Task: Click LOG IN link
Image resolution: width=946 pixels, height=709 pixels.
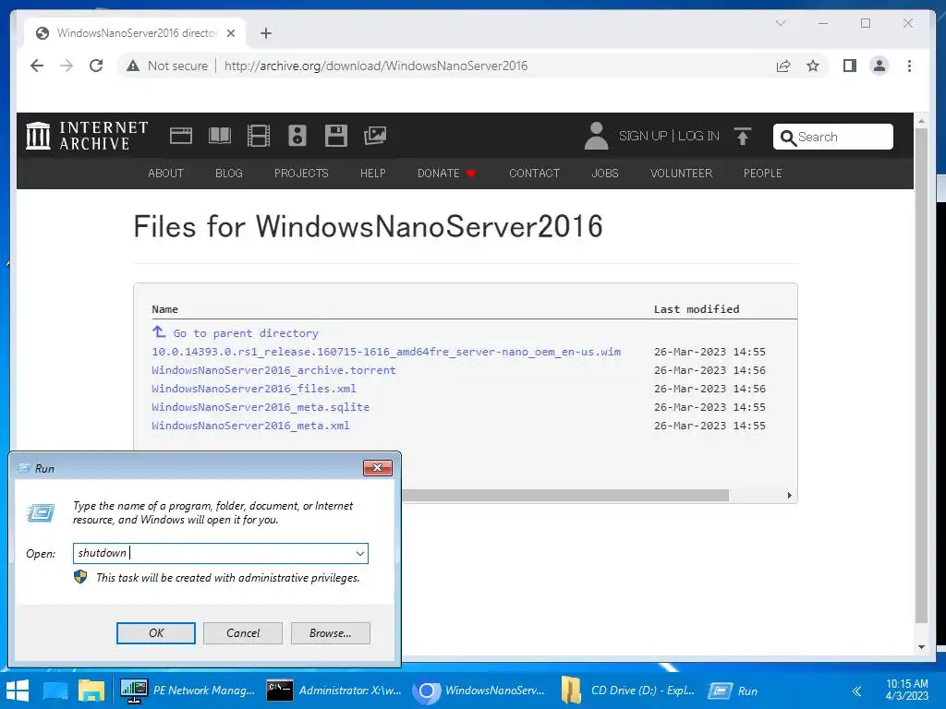Action: pyautogui.click(x=698, y=136)
